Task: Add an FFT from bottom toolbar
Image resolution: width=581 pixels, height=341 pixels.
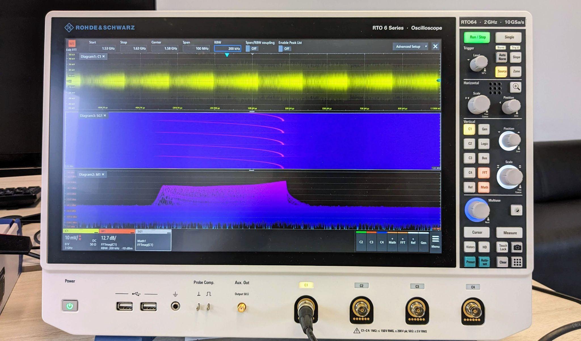Action: tap(403, 242)
